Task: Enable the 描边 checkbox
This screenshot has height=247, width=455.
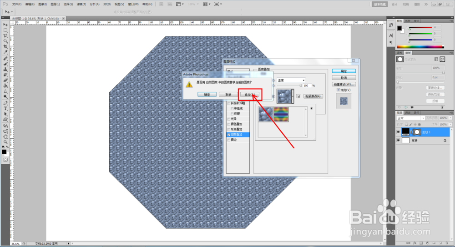Action: coord(229,140)
